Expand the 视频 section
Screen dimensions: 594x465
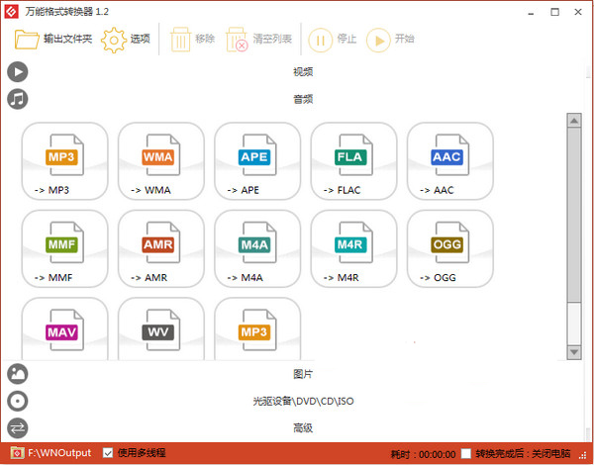click(302, 72)
